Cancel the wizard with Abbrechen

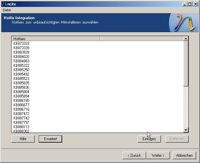coord(184,155)
